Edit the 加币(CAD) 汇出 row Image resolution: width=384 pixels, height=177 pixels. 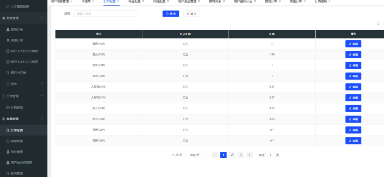353,76
